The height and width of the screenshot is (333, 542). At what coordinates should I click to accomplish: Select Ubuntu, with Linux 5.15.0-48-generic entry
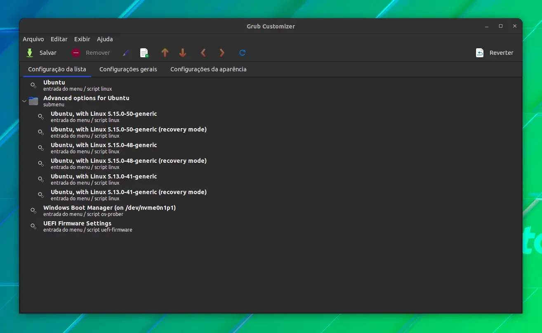click(271, 148)
